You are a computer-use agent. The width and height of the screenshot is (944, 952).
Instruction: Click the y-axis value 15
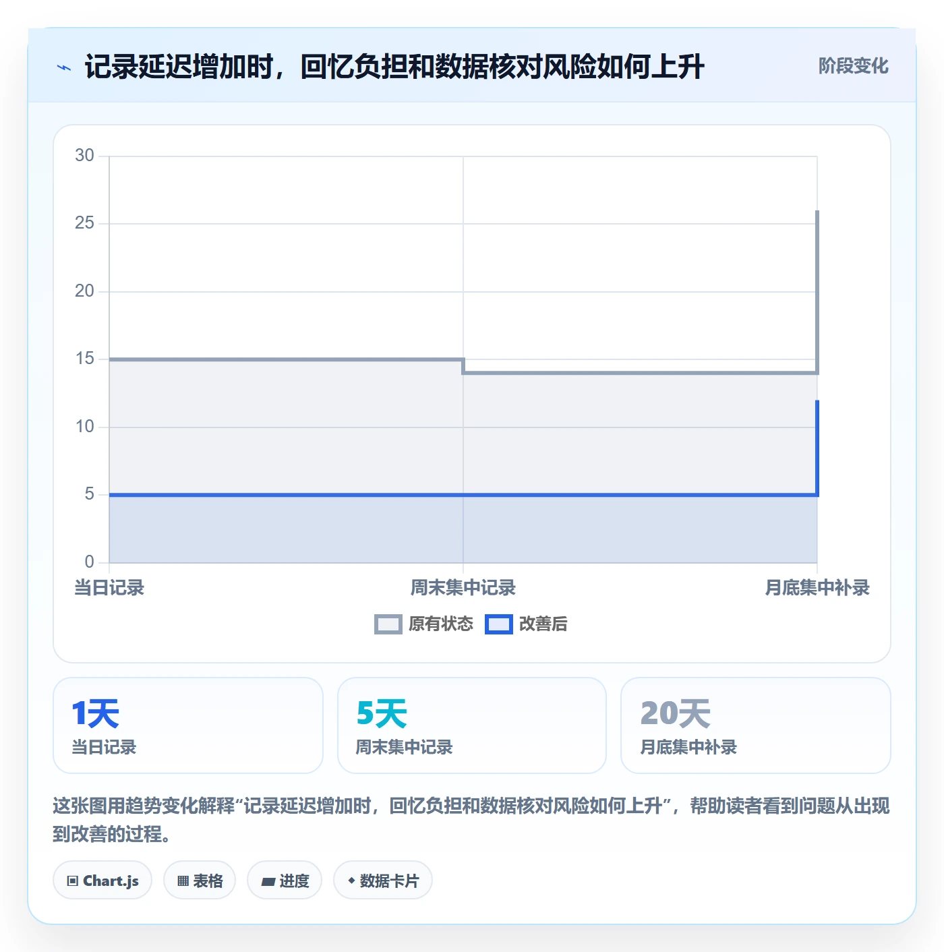tap(84, 359)
